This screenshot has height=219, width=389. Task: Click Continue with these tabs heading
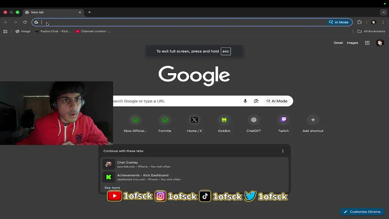[x=123, y=151]
